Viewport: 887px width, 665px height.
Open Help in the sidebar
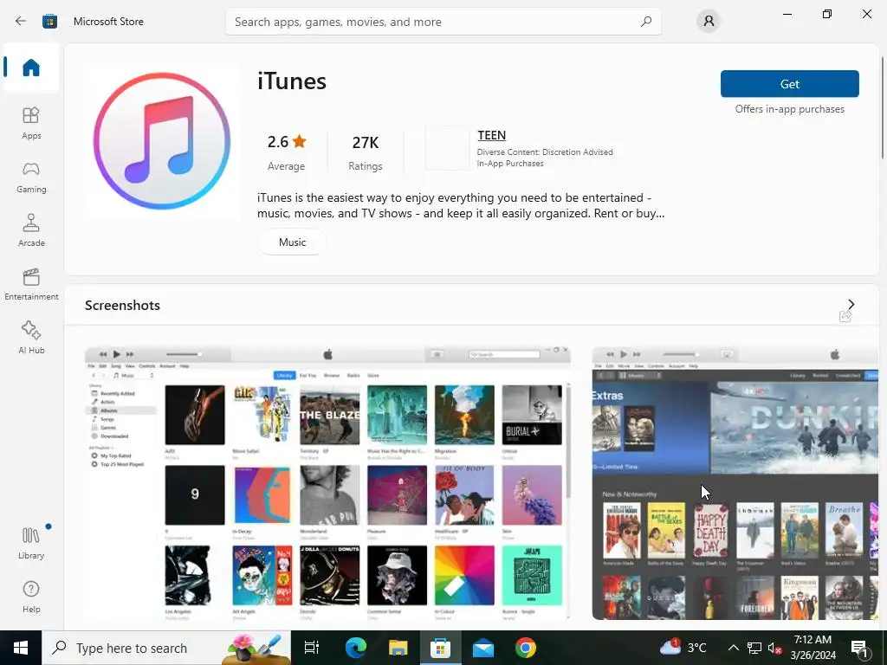[x=31, y=597]
